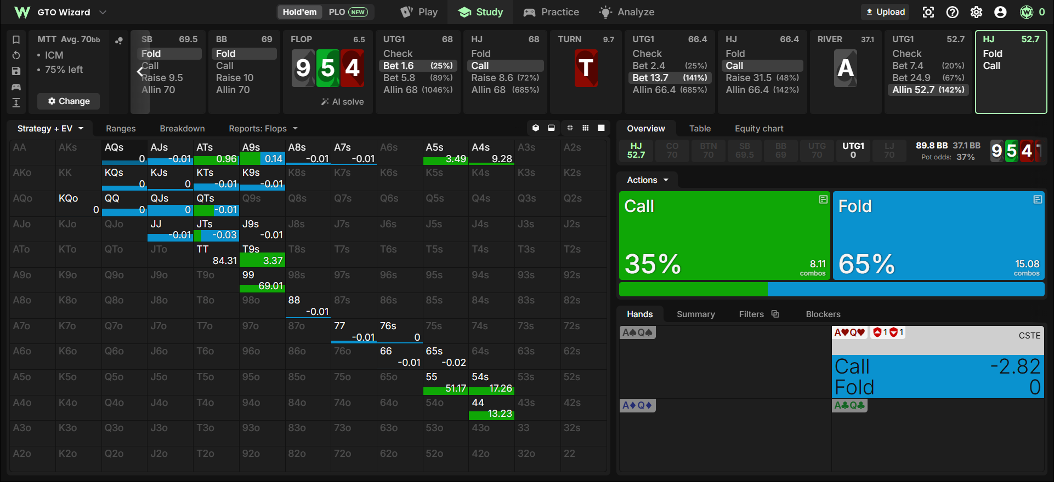The width and height of the screenshot is (1054, 482).
Task: Click the reset (circular arrow) icon
Action: coord(16,55)
